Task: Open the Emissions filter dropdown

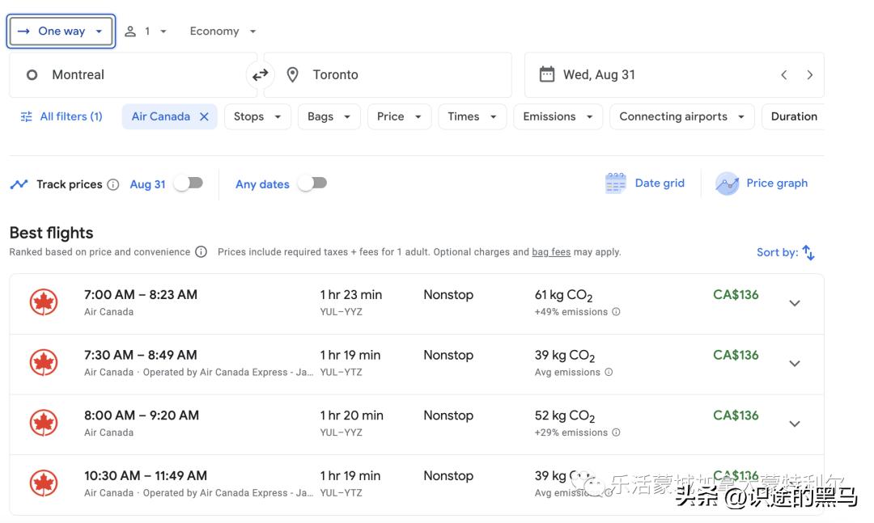Action: point(558,116)
